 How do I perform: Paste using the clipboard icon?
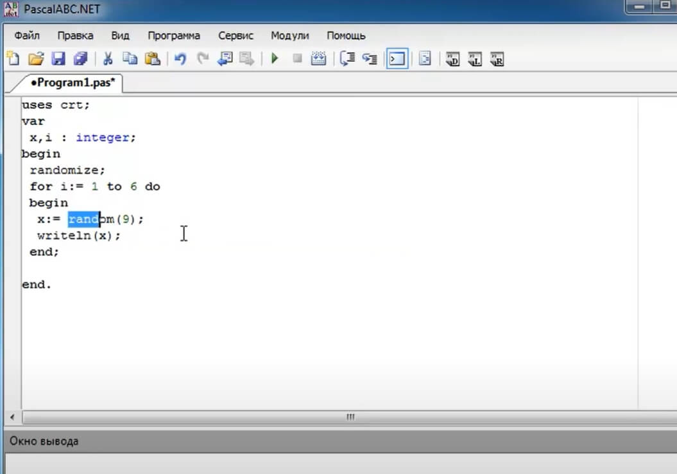pyautogui.click(x=152, y=59)
